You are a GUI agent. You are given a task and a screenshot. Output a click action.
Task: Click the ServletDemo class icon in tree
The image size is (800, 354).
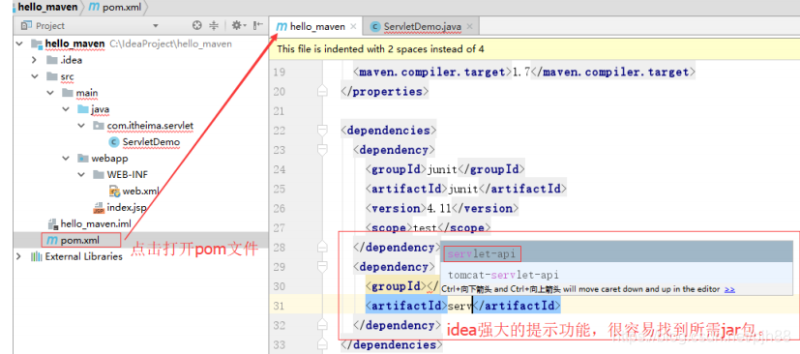114,142
